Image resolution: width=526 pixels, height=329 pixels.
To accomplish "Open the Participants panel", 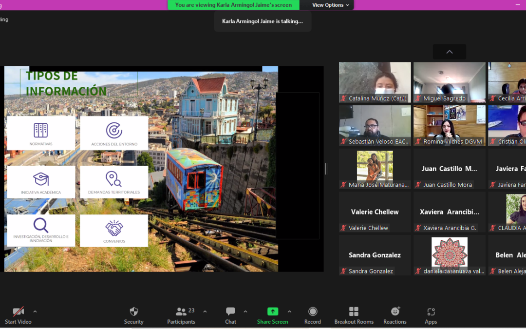I will [181, 311].
